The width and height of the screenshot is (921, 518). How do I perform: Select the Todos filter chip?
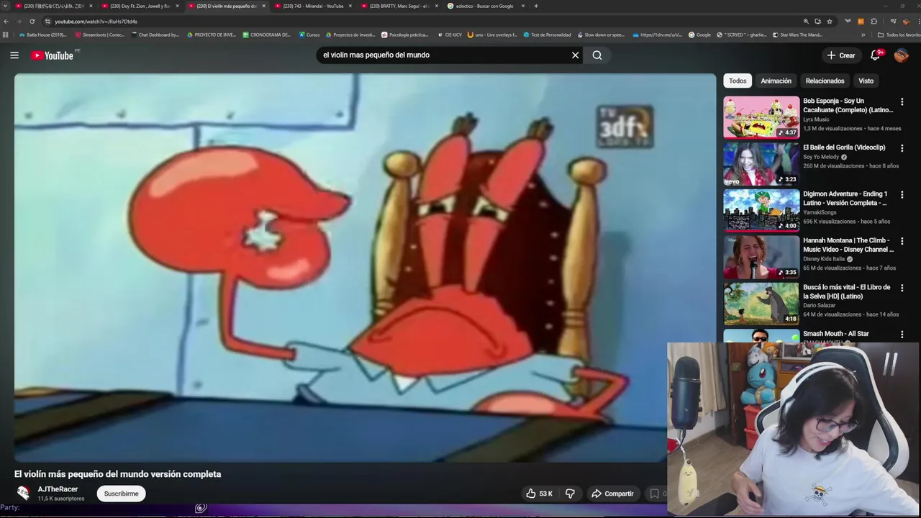tap(738, 81)
